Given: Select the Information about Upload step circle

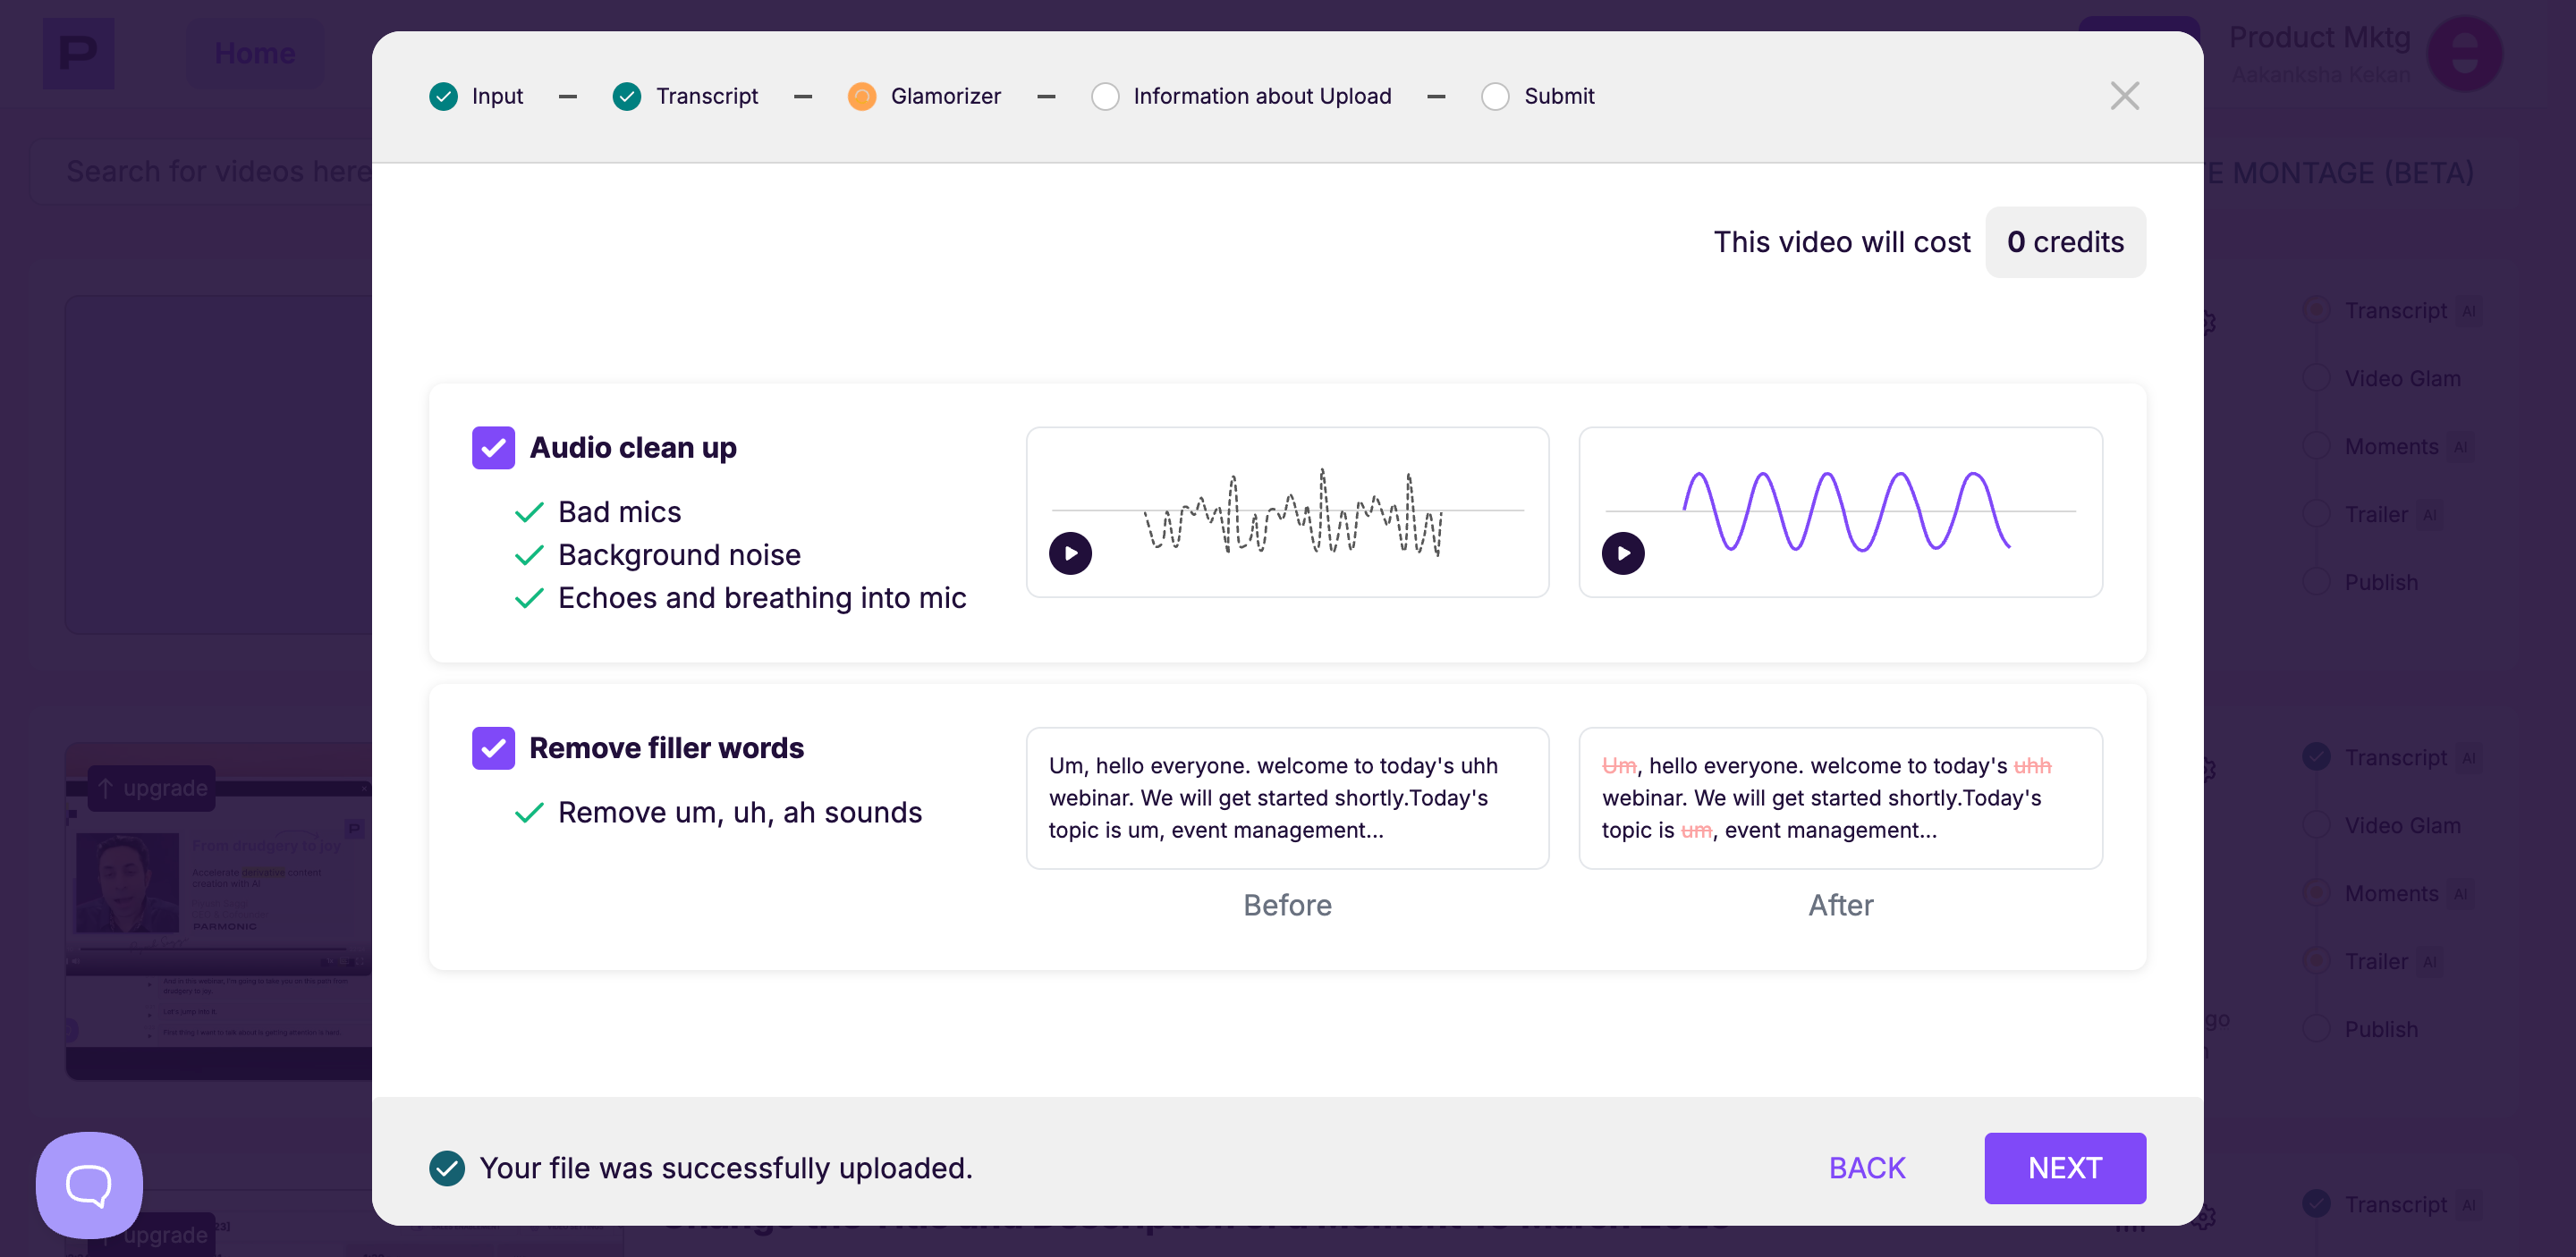Looking at the screenshot, I should coord(1104,96).
